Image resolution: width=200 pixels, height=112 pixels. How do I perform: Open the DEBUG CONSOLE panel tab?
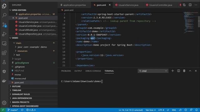pyautogui.click(x=93, y=71)
